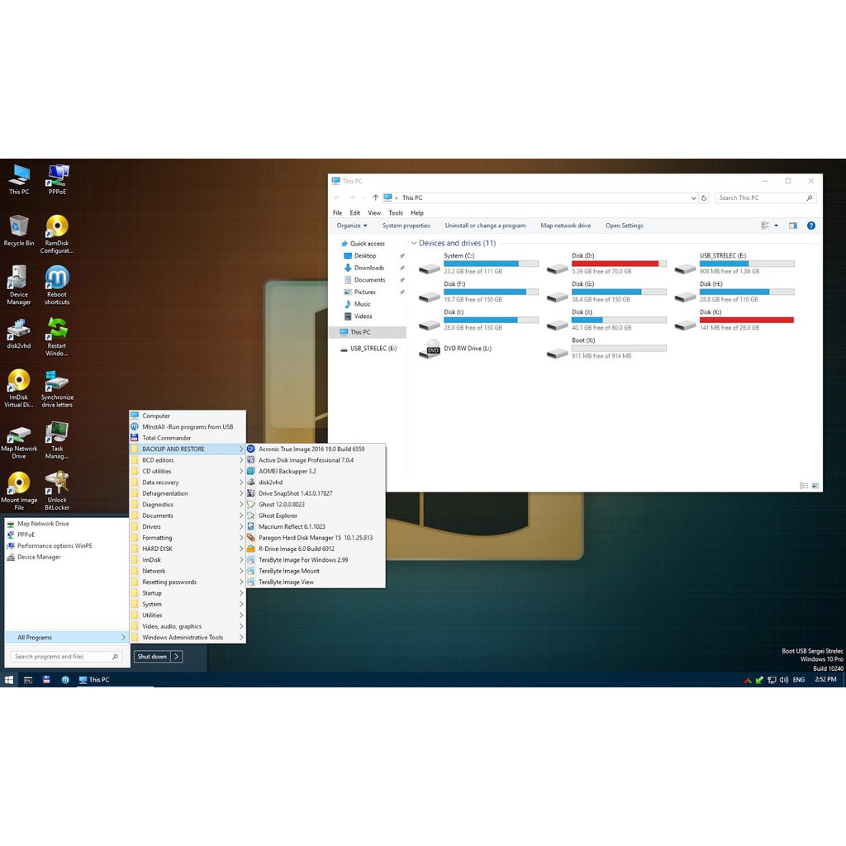
Task: Launch disk2vhd from the desktop
Action: coord(19,332)
